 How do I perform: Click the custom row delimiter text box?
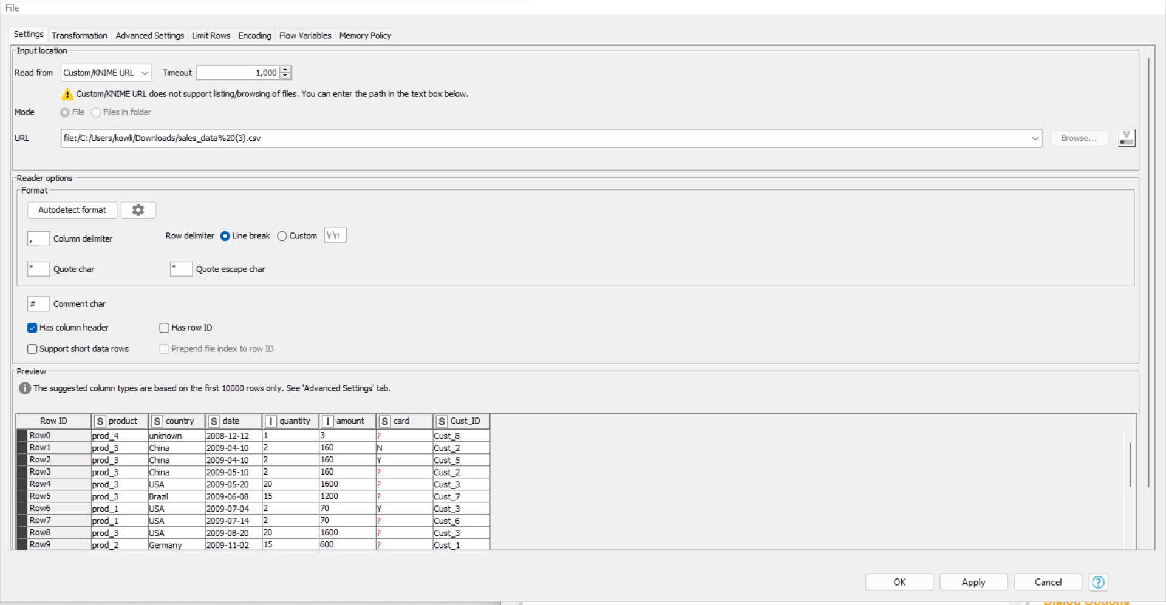point(335,235)
